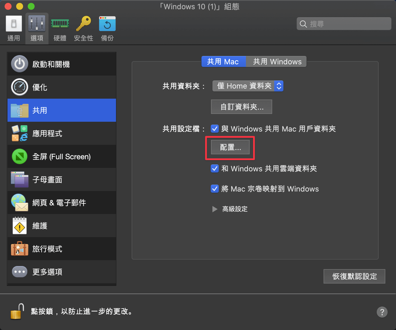Select 網頁 & 電子郵件 text in sidebar
Viewport: 396px width, 330px height.
tap(59, 202)
